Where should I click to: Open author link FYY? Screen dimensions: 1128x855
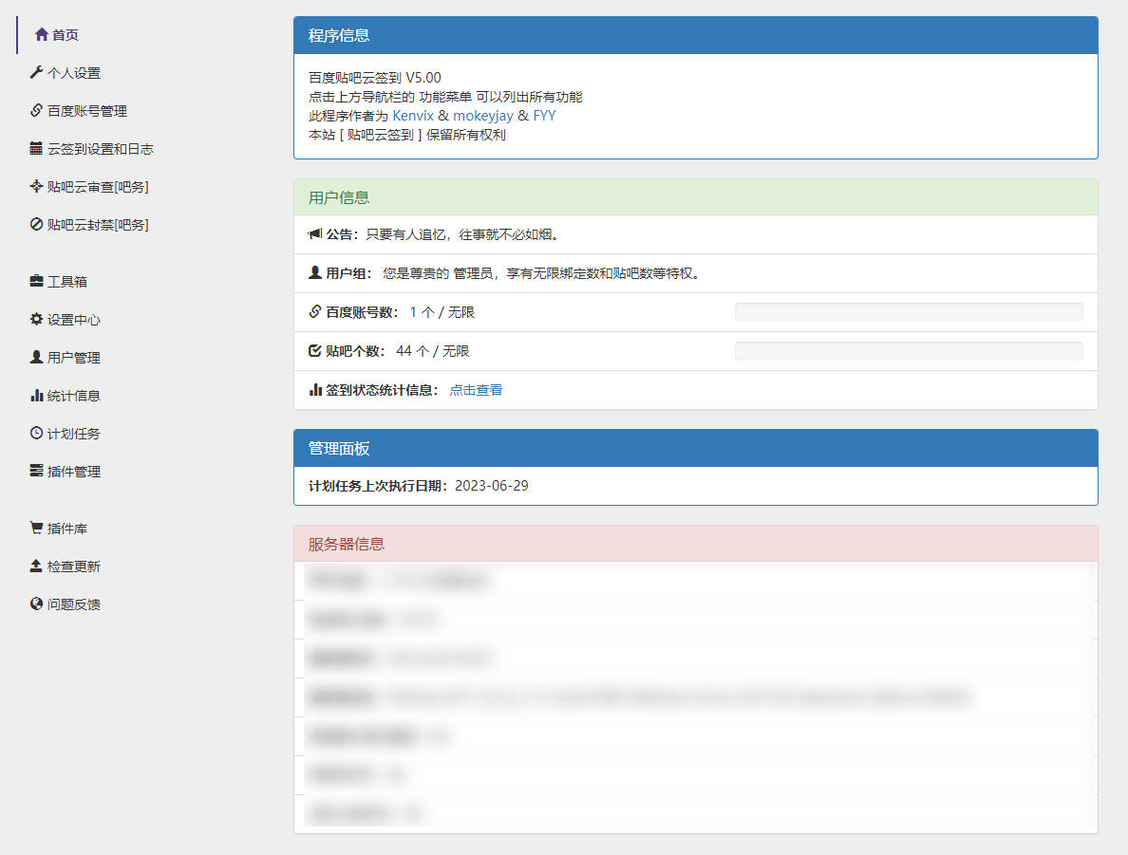pos(545,116)
